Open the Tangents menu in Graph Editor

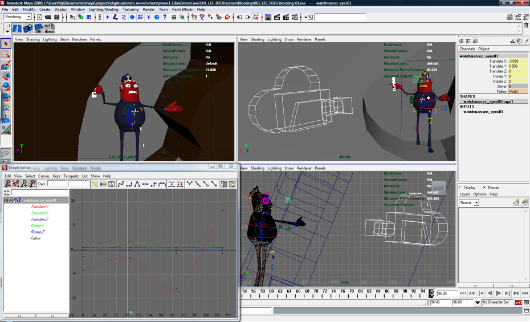click(71, 176)
